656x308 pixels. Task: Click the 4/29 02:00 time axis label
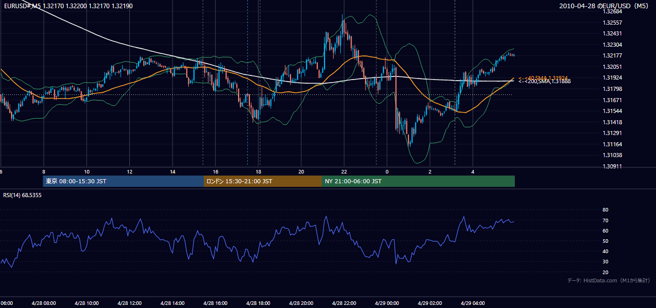coord(430,303)
